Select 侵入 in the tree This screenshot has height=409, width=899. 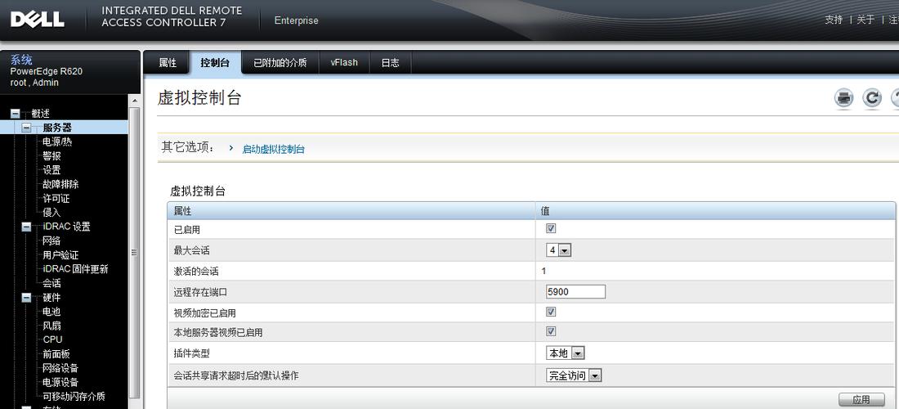tap(51, 212)
